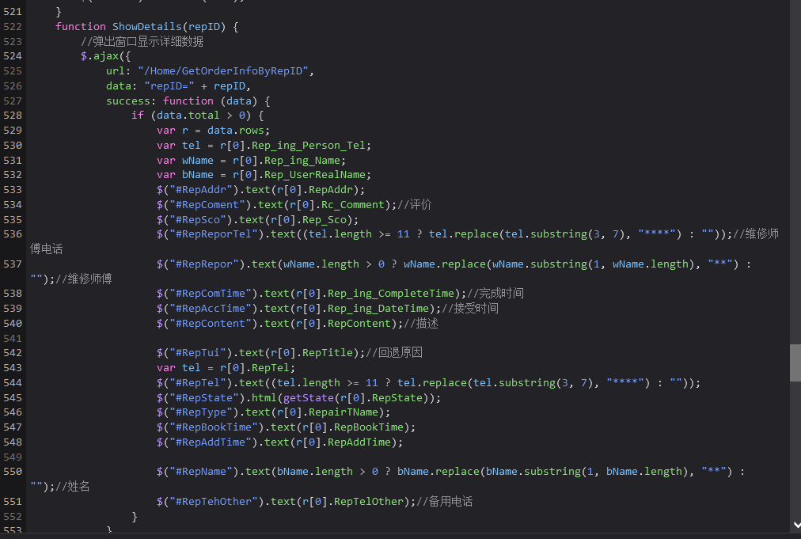This screenshot has height=539, width=801.
Task: Click Rep_ing_CompleteTime on line 538
Action: 391,294
